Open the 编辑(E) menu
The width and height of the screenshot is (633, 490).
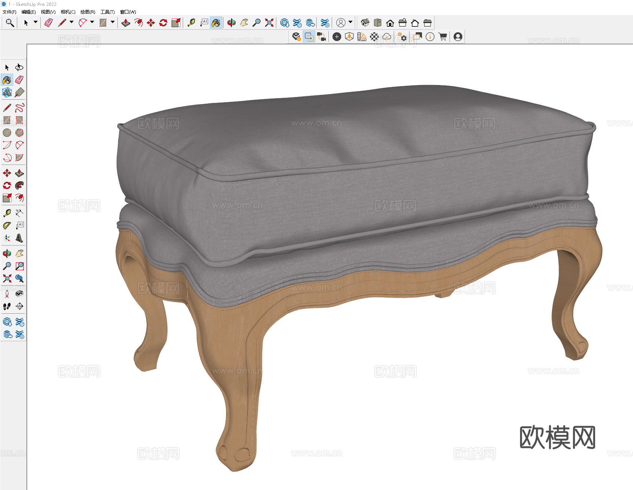tap(29, 12)
